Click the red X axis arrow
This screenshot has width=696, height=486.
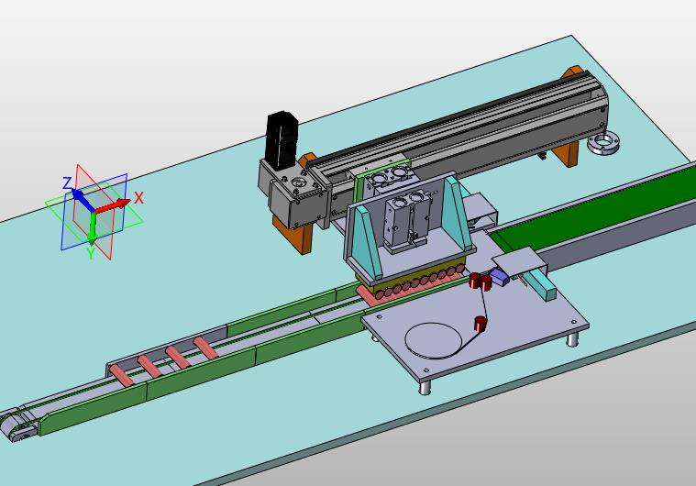[x=113, y=206]
